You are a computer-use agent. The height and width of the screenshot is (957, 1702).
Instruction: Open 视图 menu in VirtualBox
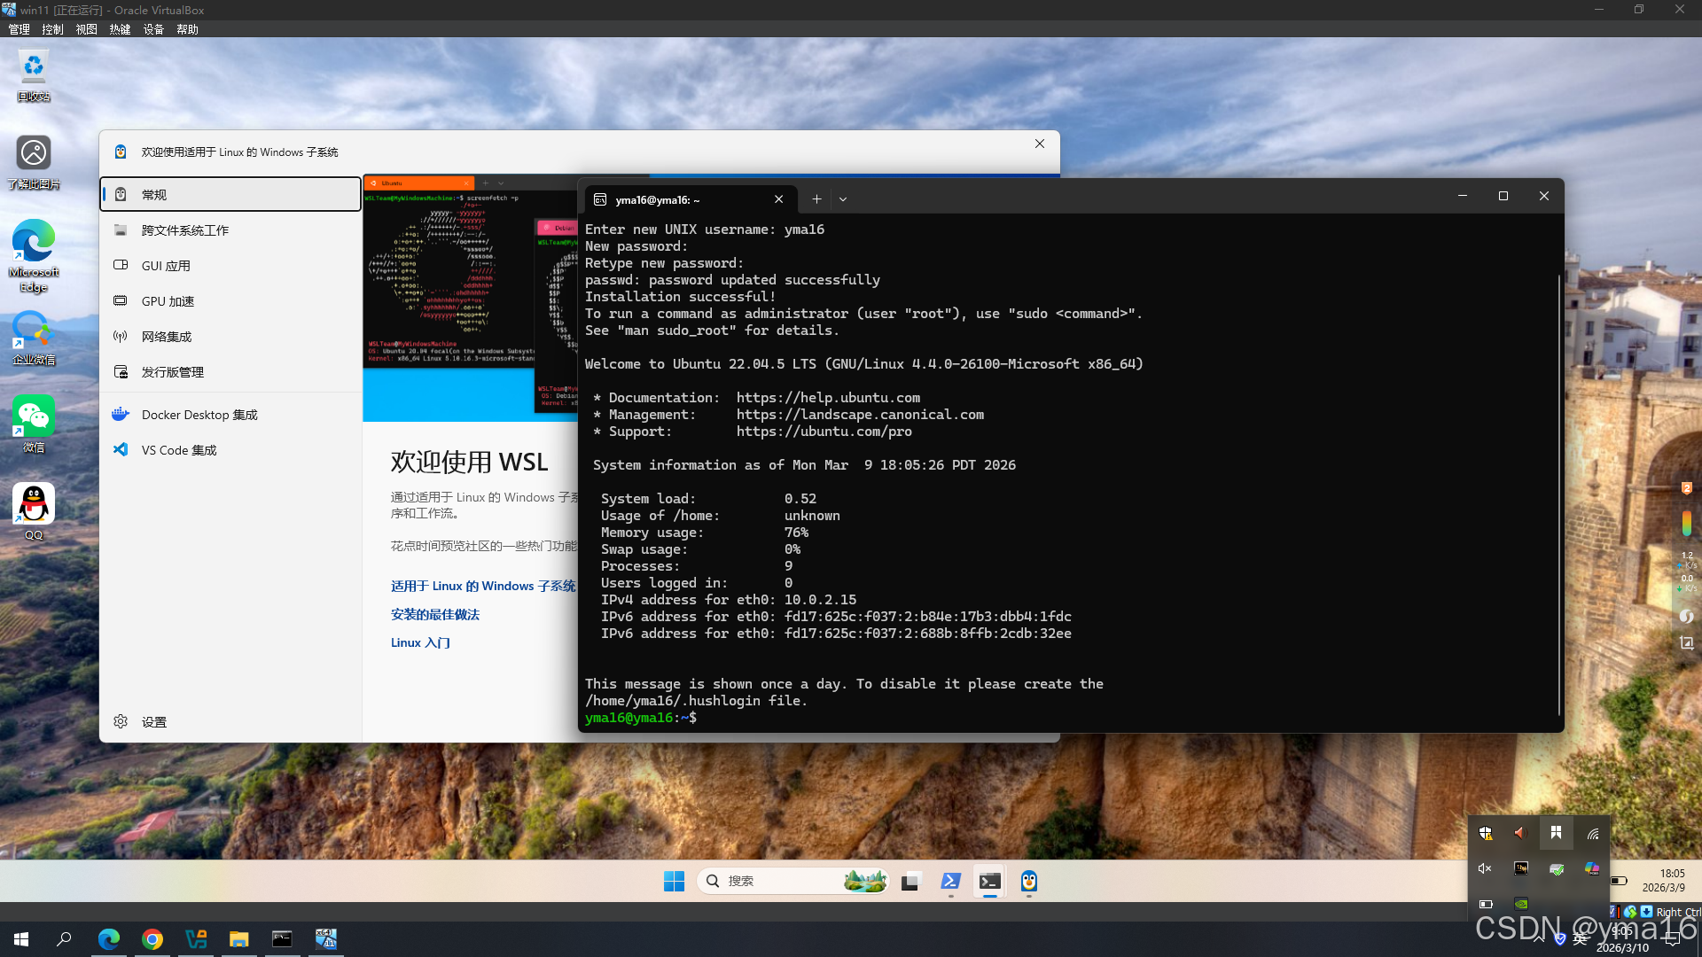click(86, 29)
